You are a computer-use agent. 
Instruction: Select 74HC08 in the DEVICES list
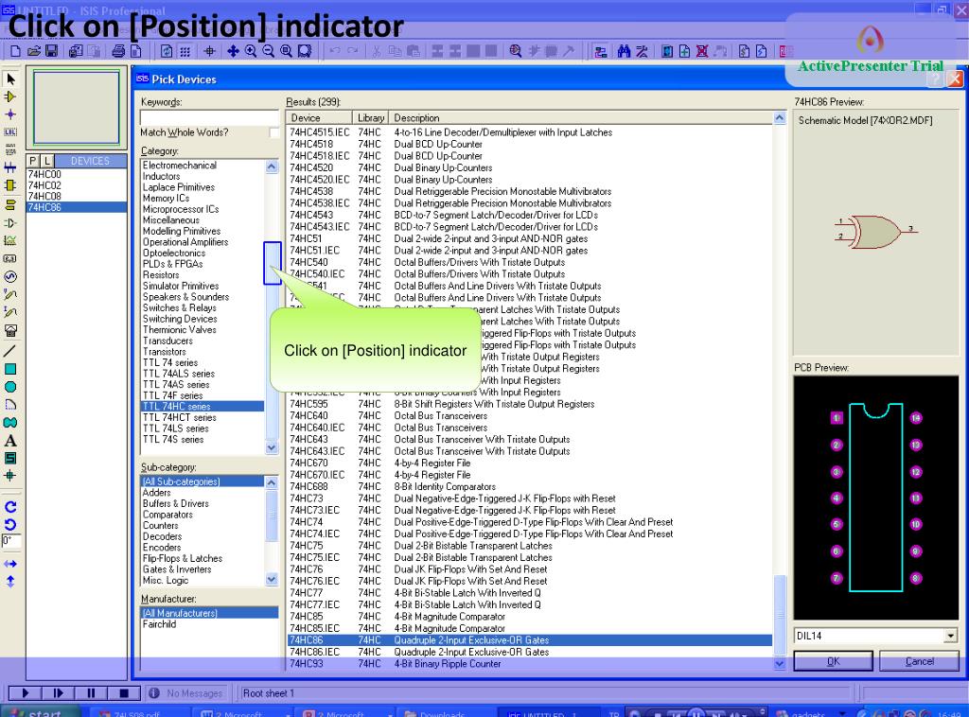[x=77, y=197]
